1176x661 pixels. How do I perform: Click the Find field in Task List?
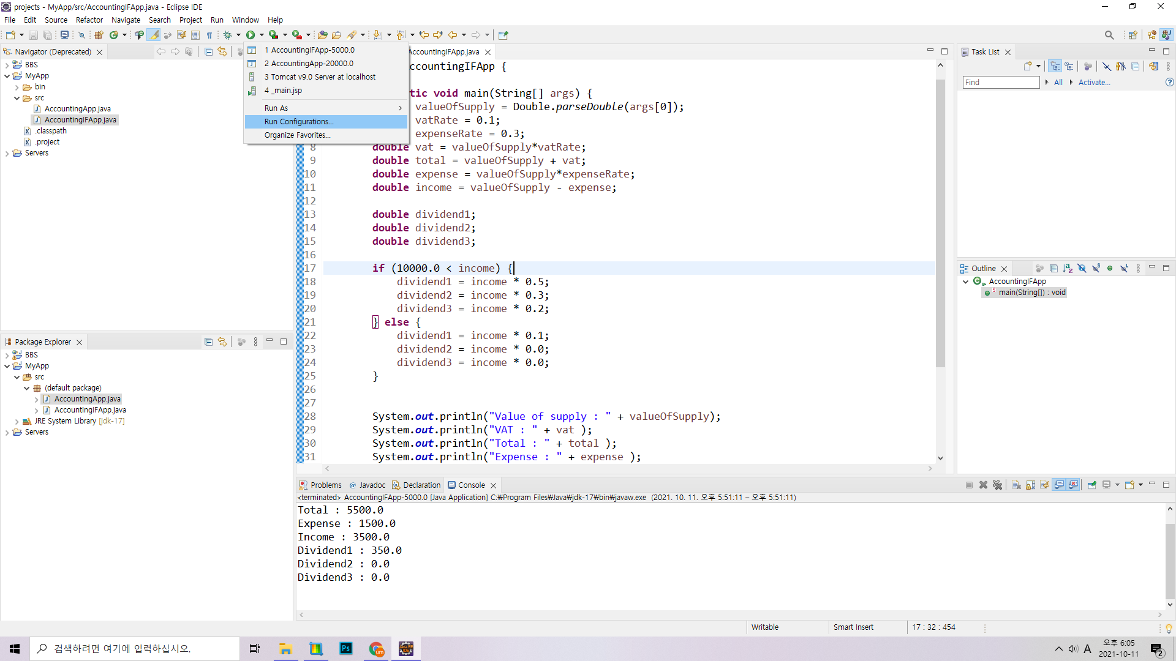coord(1001,82)
